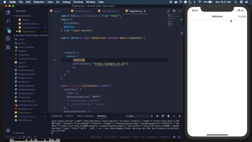Screen dimensions: 252x142
Task: Open Notification Center icon in menu bar
Action: [246, 2]
